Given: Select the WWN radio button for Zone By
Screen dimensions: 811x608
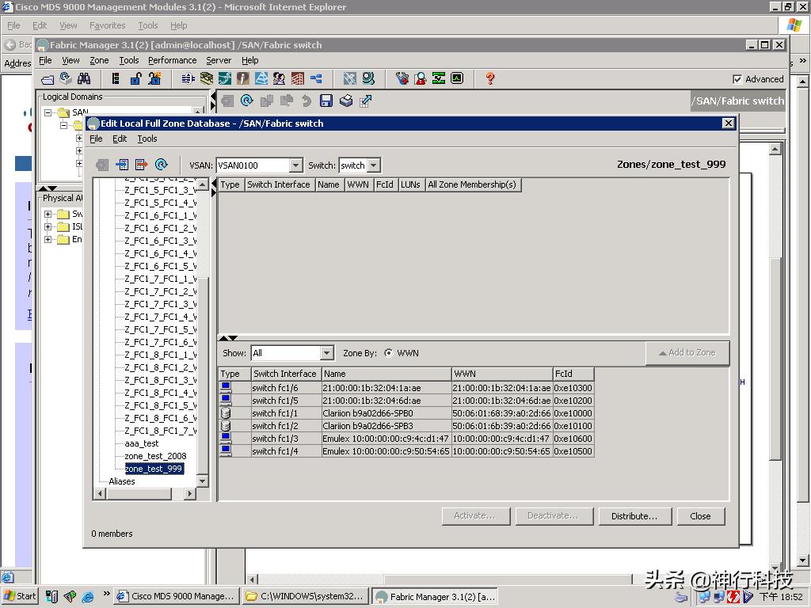Looking at the screenshot, I should (x=388, y=353).
